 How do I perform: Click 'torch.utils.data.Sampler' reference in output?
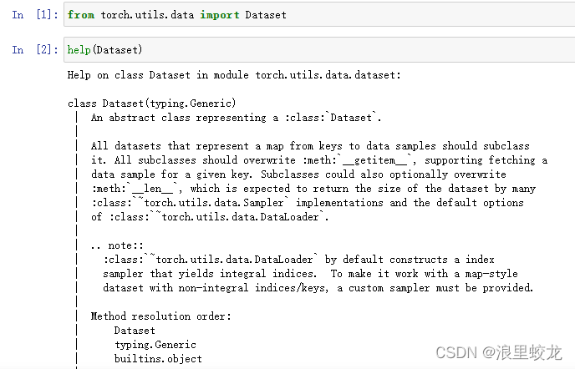click(214, 203)
